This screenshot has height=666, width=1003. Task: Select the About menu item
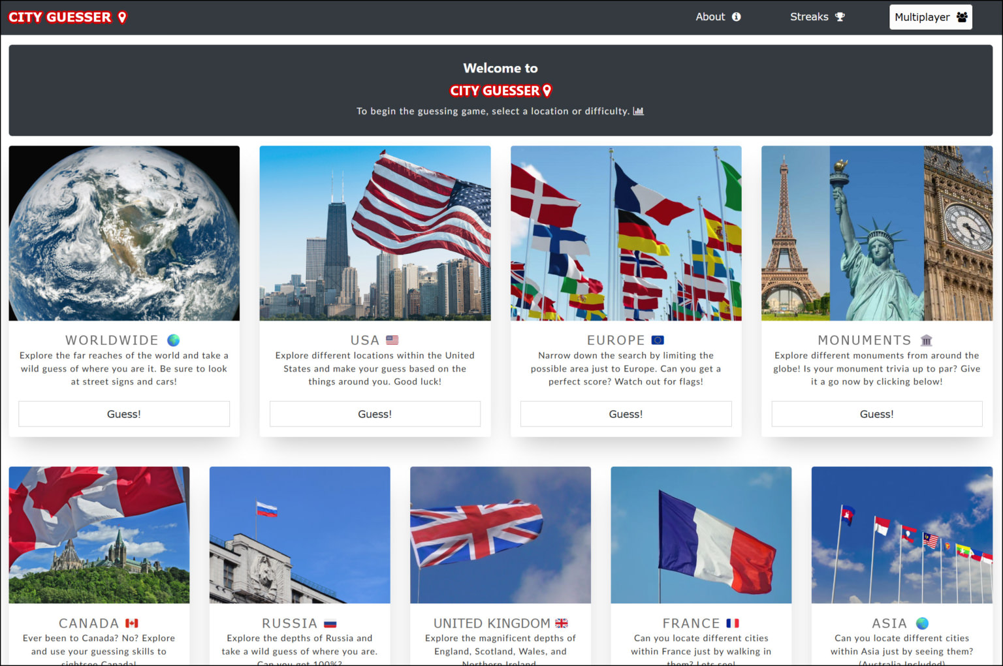pos(710,17)
